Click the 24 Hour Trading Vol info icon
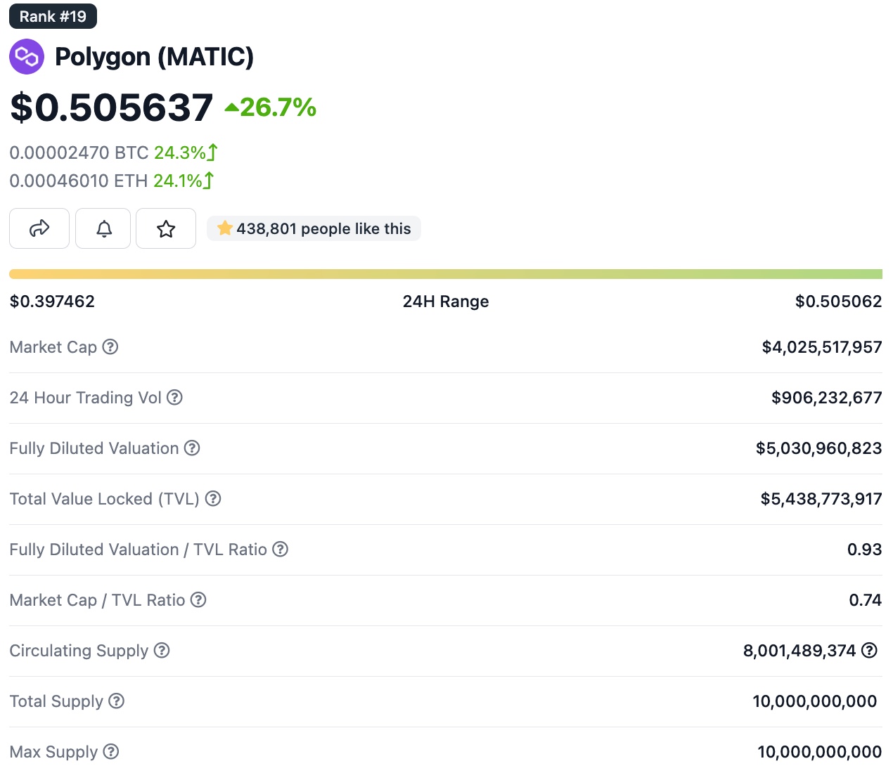Image resolution: width=893 pixels, height=773 pixels. tap(174, 397)
